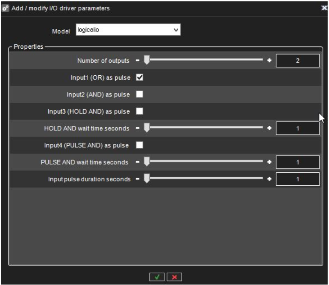Decrease HOLD AND wait time with minus

[x=138, y=128]
